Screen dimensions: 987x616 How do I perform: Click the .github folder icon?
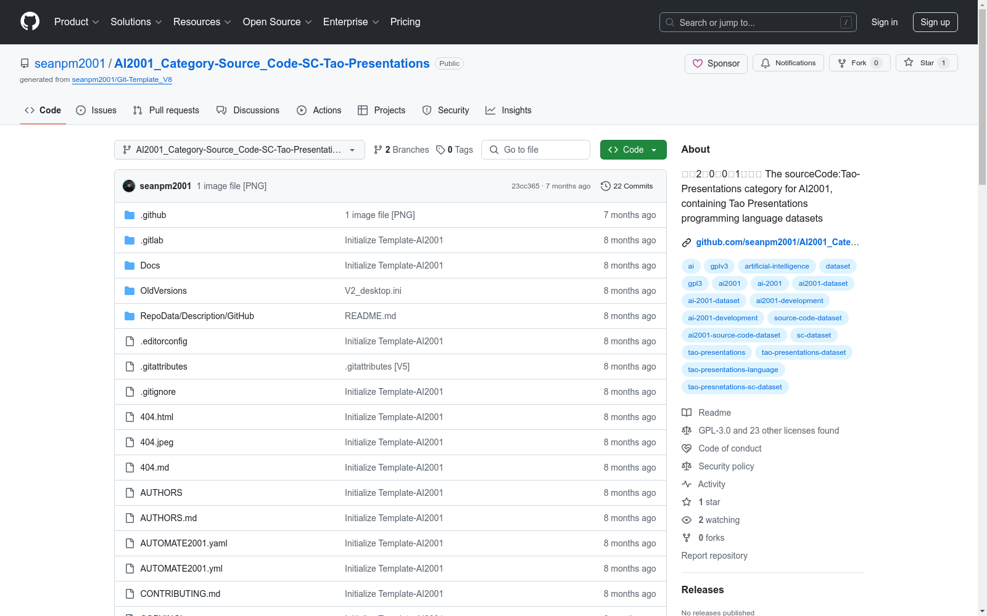click(130, 215)
